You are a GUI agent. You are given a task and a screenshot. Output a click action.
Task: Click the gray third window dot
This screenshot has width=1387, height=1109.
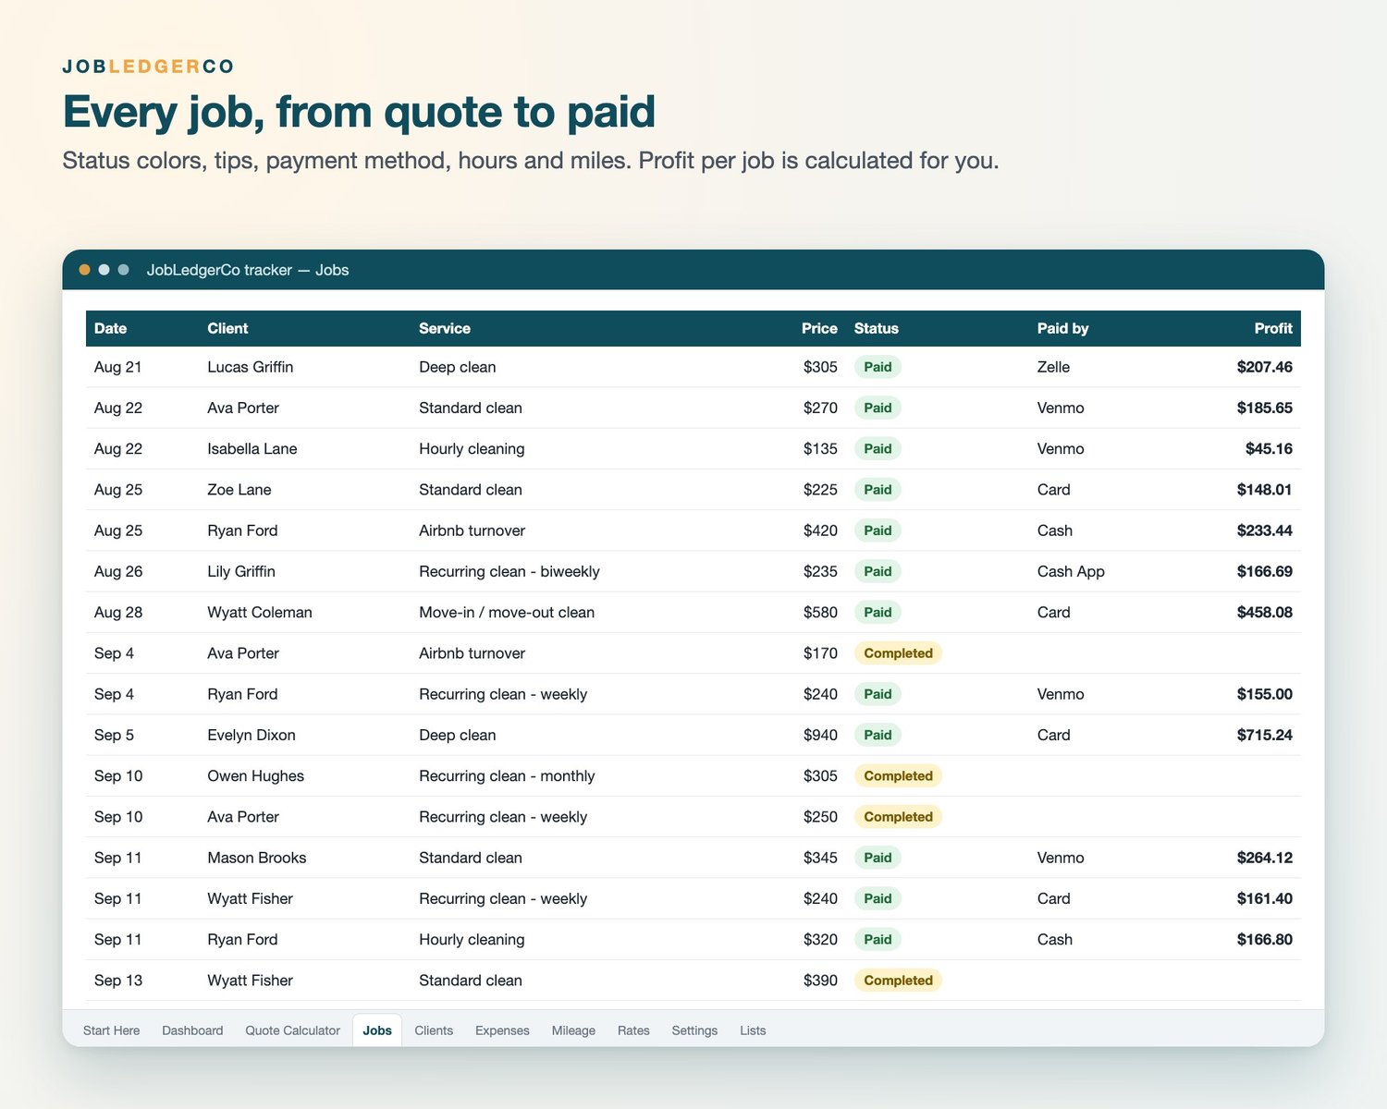click(x=123, y=270)
